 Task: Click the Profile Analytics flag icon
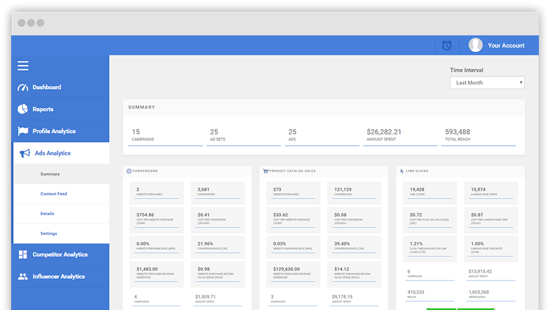click(23, 131)
